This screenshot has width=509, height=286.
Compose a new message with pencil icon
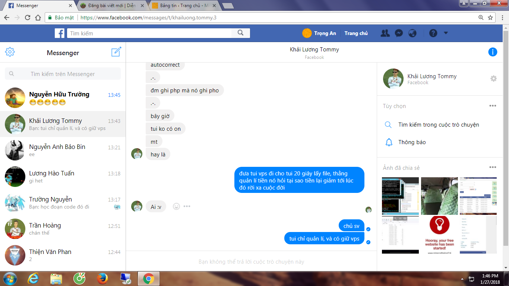coord(116,52)
